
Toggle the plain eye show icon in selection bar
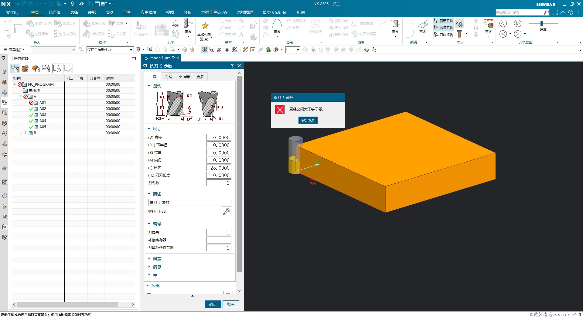[227, 50]
